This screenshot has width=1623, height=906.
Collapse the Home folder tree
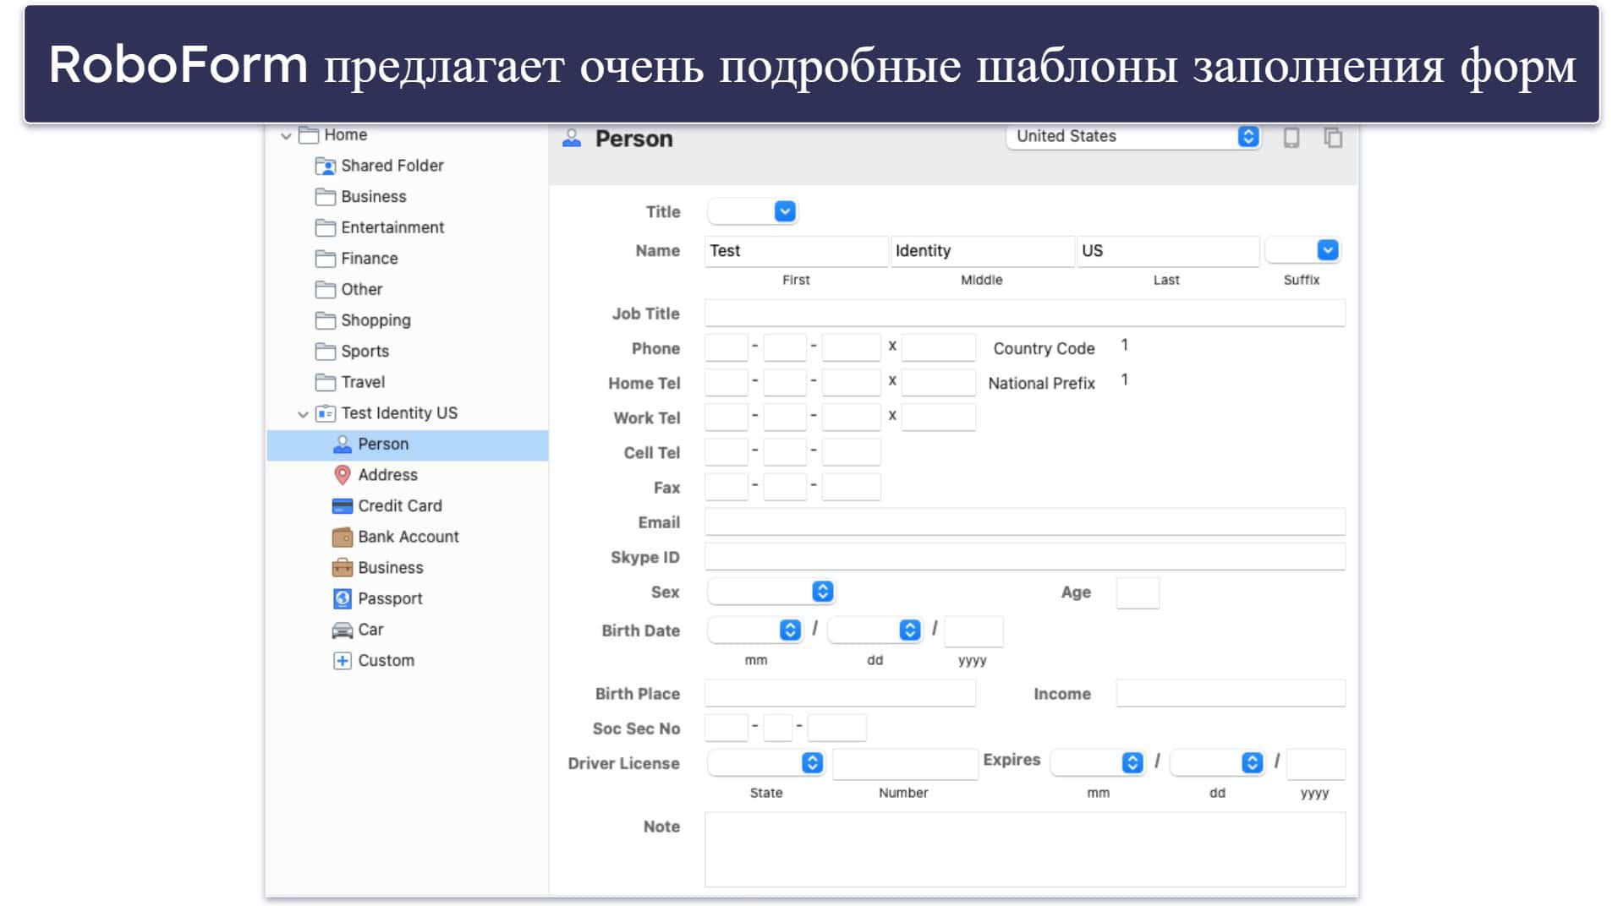[x=286, y=135]
